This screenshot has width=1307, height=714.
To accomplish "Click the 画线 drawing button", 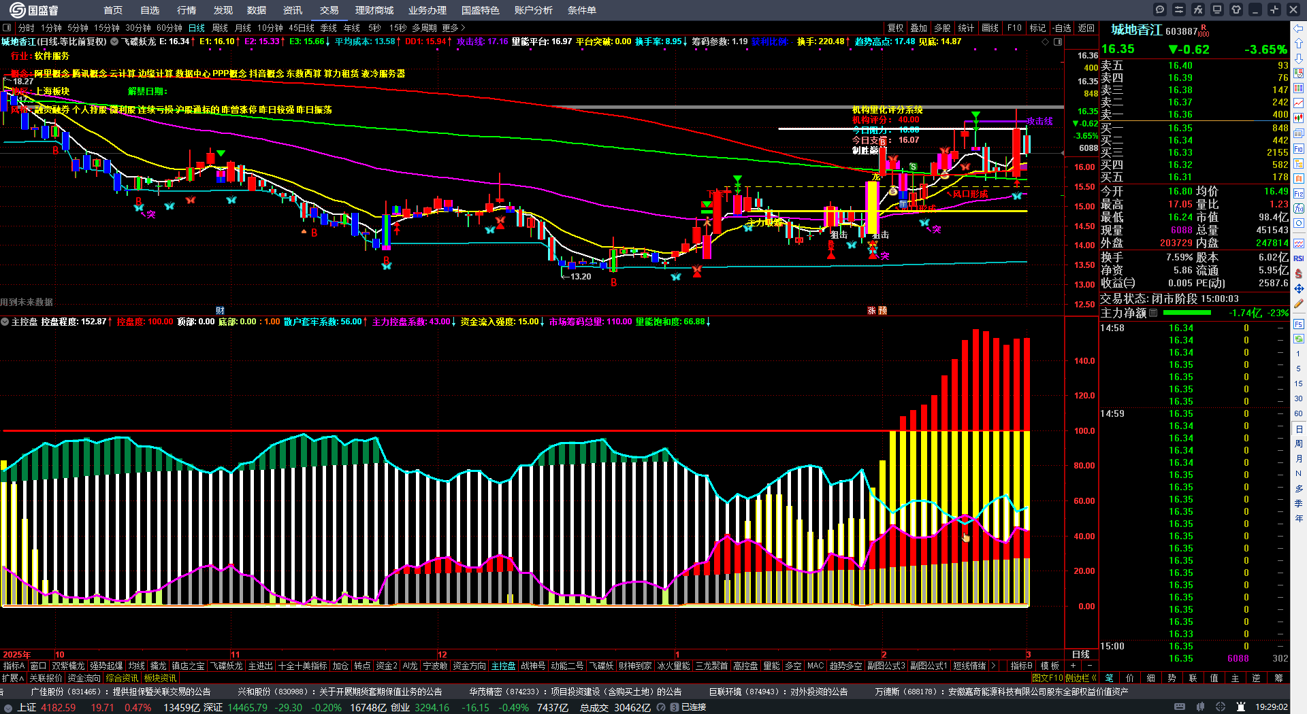I will 990,28.
